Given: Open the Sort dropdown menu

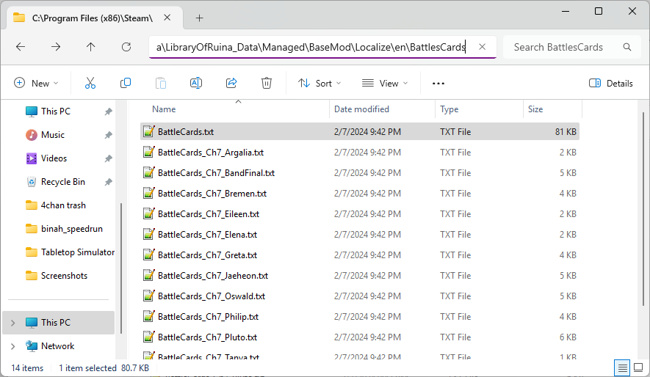Looking at the screenshot, I should pyautogui.click(x=319, y=83).
